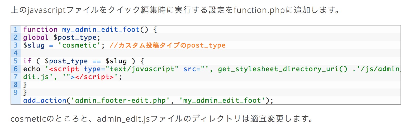Viewport: 419px width, 135px height.
Task: Click 'my_admin_edit_foot' string in the add_action line
Action: [x=222, y=100]
